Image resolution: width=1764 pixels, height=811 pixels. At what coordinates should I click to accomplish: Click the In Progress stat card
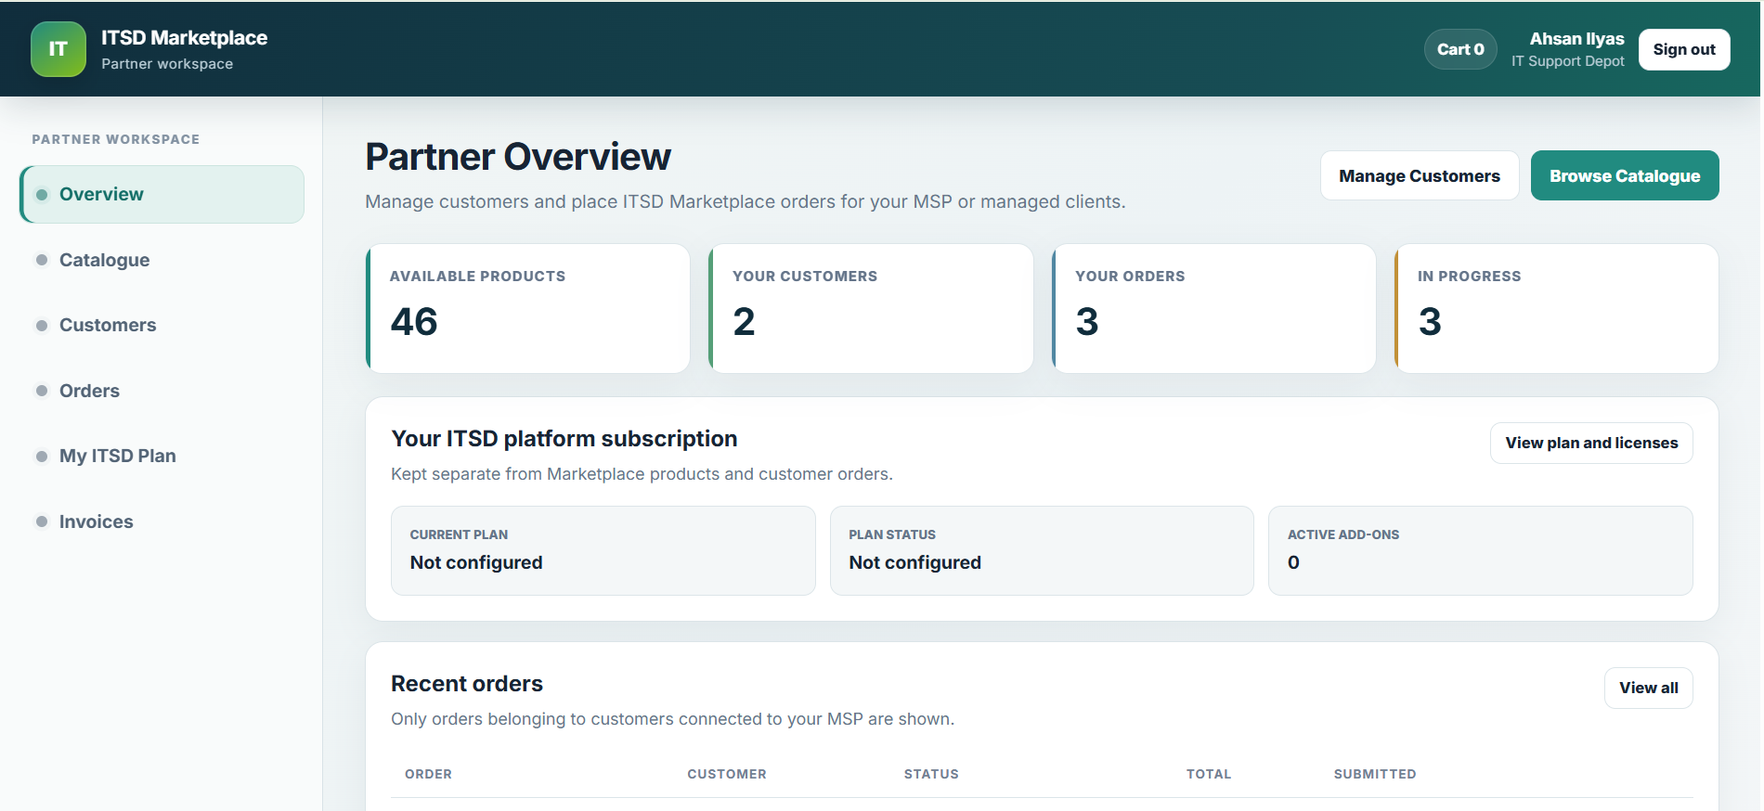[1556, 308]
